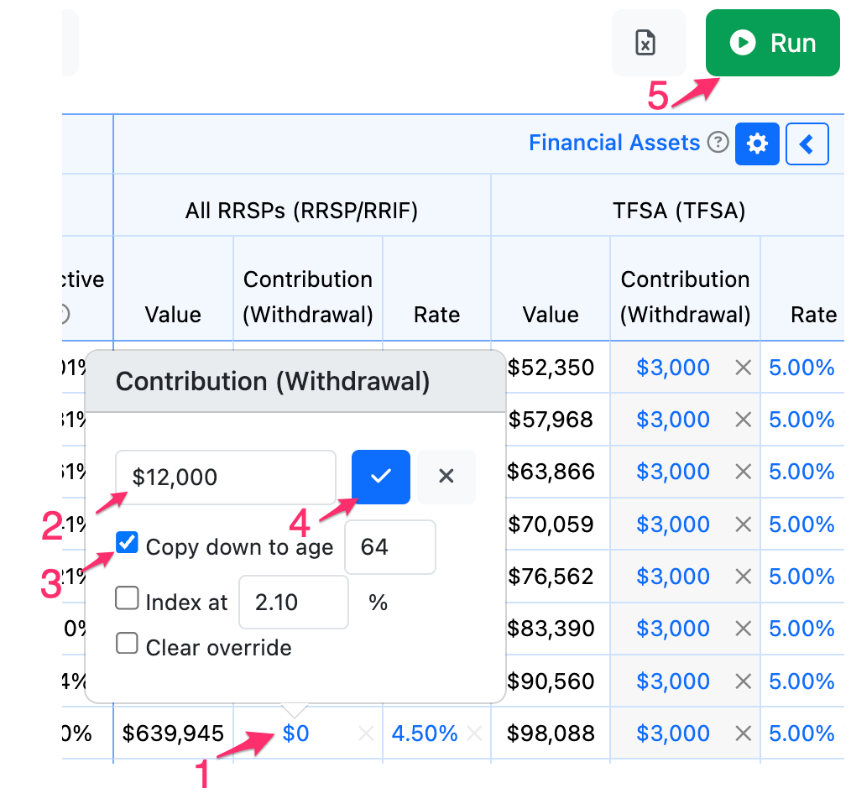Clear TFSA $3,000 override in $90,560 row
This screenshot has width=851, height=809.
(x=743, y=681)
